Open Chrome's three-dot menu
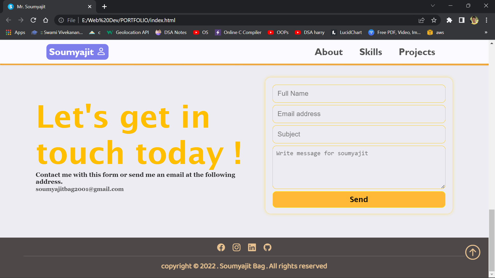Viewport: 495px width, 278px height. (486, 20)
